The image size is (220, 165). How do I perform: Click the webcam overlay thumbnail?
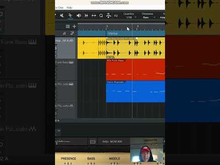(147, 150)
